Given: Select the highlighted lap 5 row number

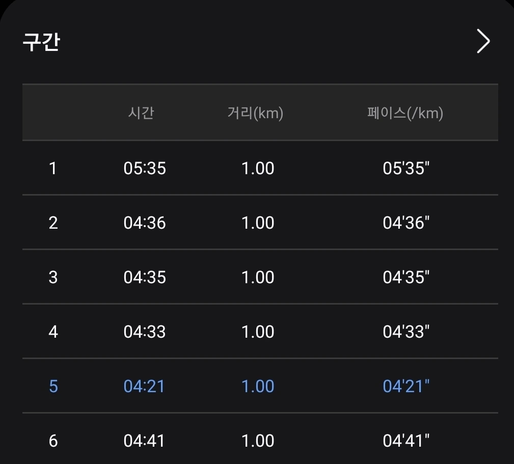Looking at the screenshot, I should tap(53, 386).
